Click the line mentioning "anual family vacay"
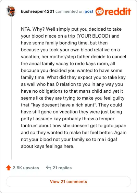137x193 pixels. point(68,64)
